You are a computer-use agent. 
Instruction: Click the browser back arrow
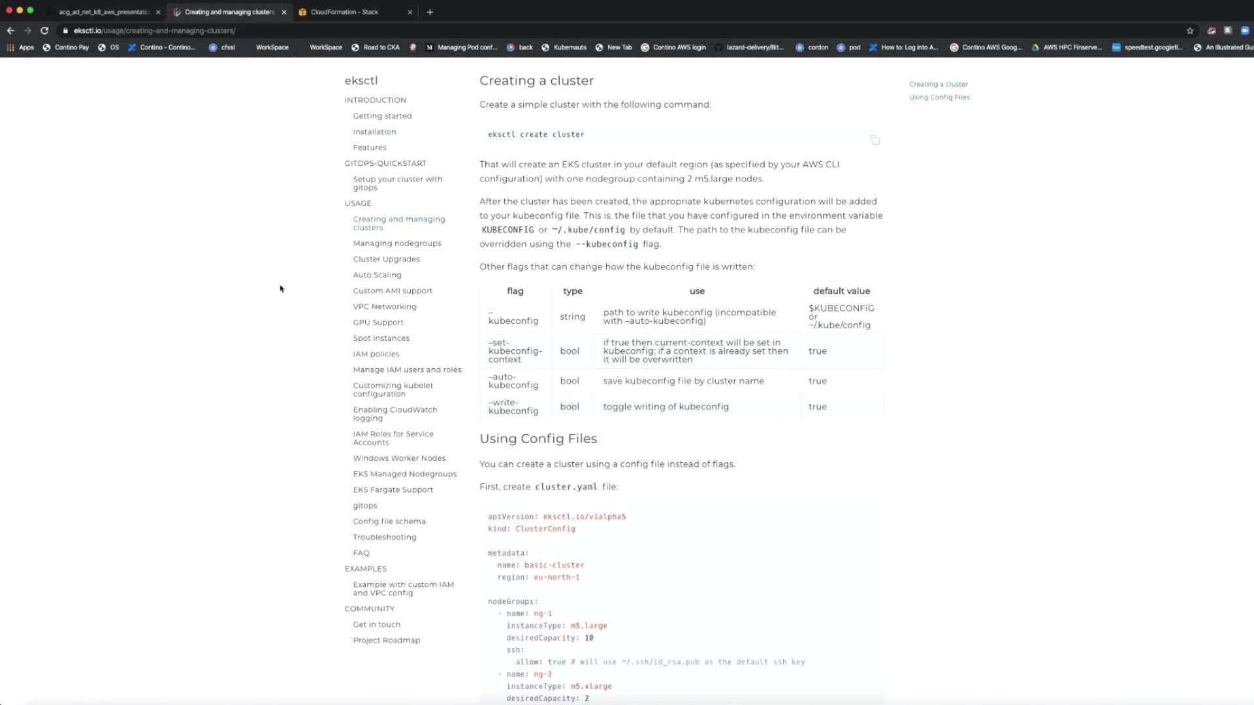pyautogui.click(x=10, y=31)
